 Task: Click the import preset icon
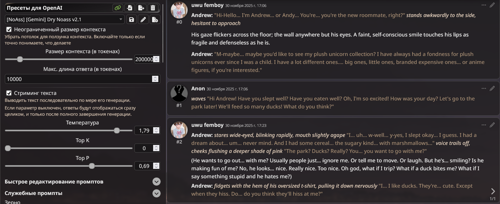click(130, 8)
